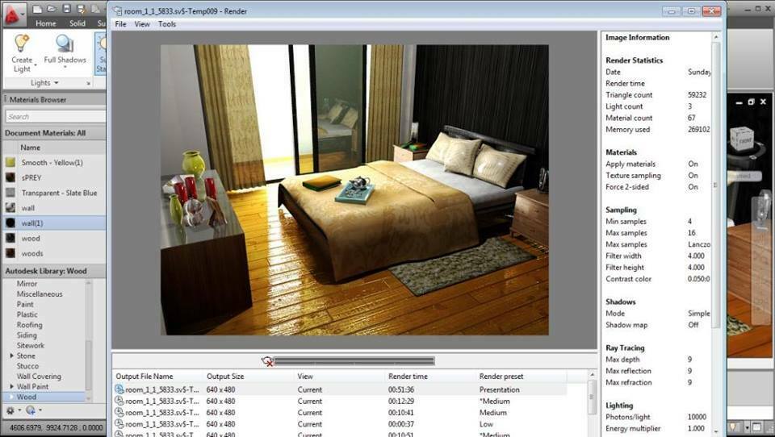Open the View menu in Render window

[142, 24]
